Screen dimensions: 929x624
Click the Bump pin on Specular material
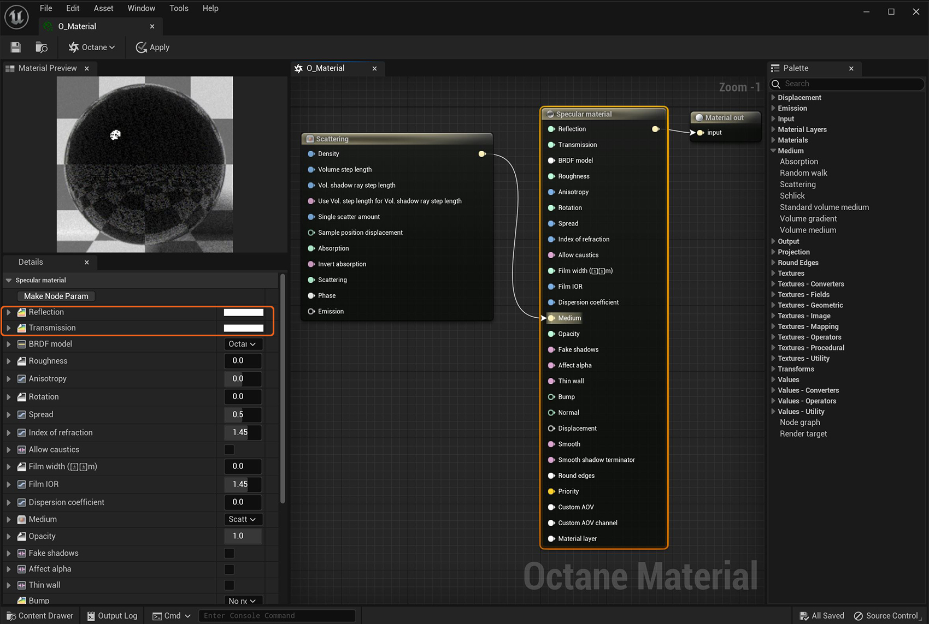551,397
